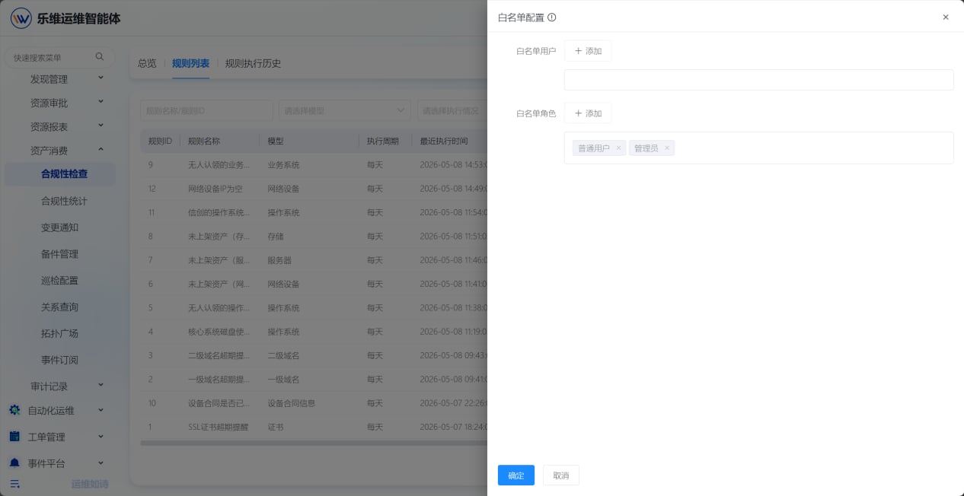The width and height of the screenshot is (964, 496).
Task: Open the 关系查询 sidebar item
Action: click(60, 307)
